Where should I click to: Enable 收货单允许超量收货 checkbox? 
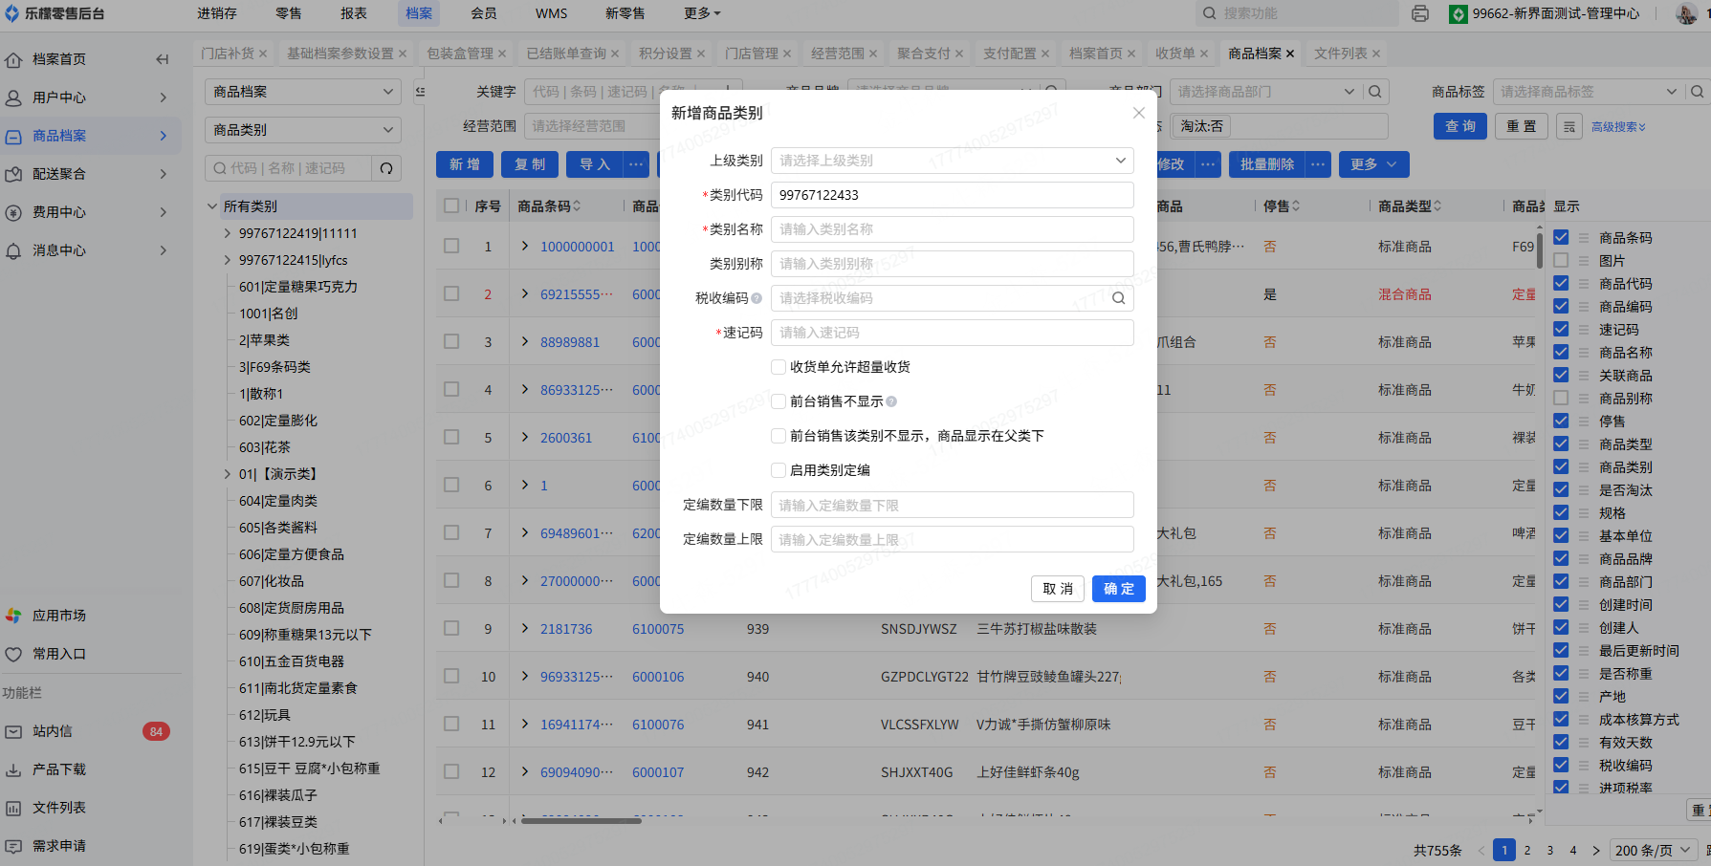click(x=779, y=367)
